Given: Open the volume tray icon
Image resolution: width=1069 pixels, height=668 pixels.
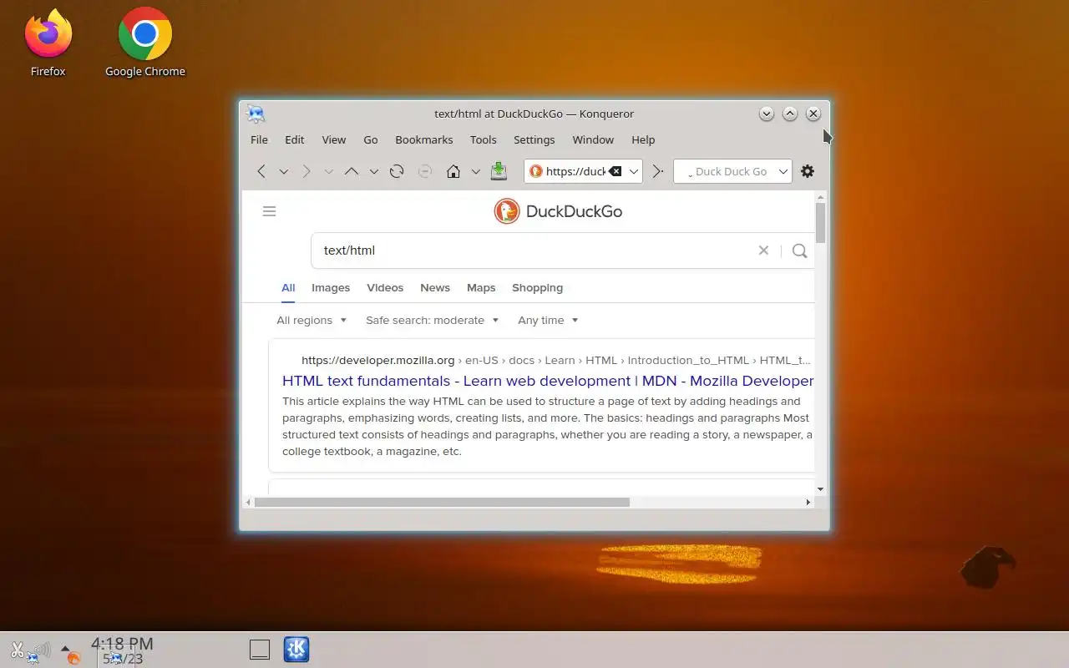Looking at the screenshot, I should (x=42, y=649).
